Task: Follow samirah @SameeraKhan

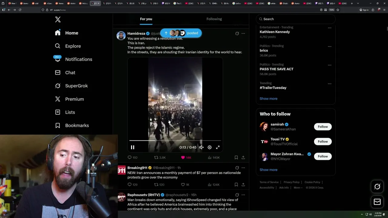Action: [323, 127]
